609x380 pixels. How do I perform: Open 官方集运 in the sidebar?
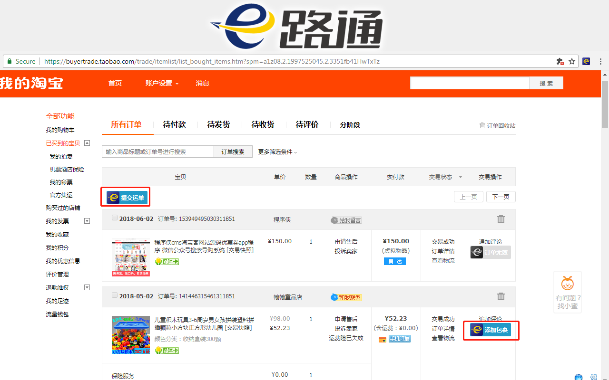pyautogui.click(x=61, y=195)
